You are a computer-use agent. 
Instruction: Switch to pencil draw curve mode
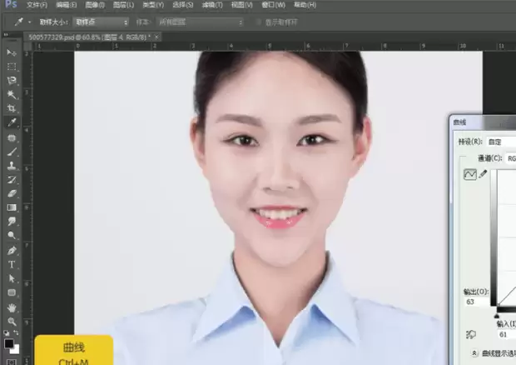click(483, 173)
